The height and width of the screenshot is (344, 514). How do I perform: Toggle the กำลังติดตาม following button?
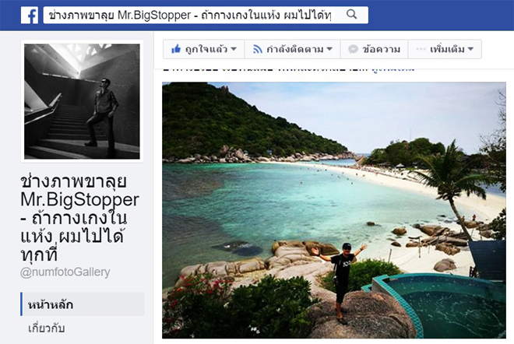292,49
